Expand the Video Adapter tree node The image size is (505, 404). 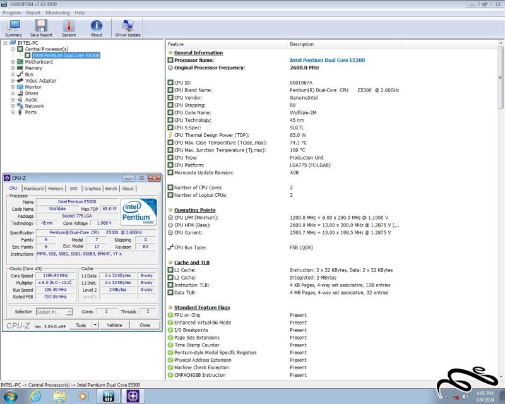13,81
